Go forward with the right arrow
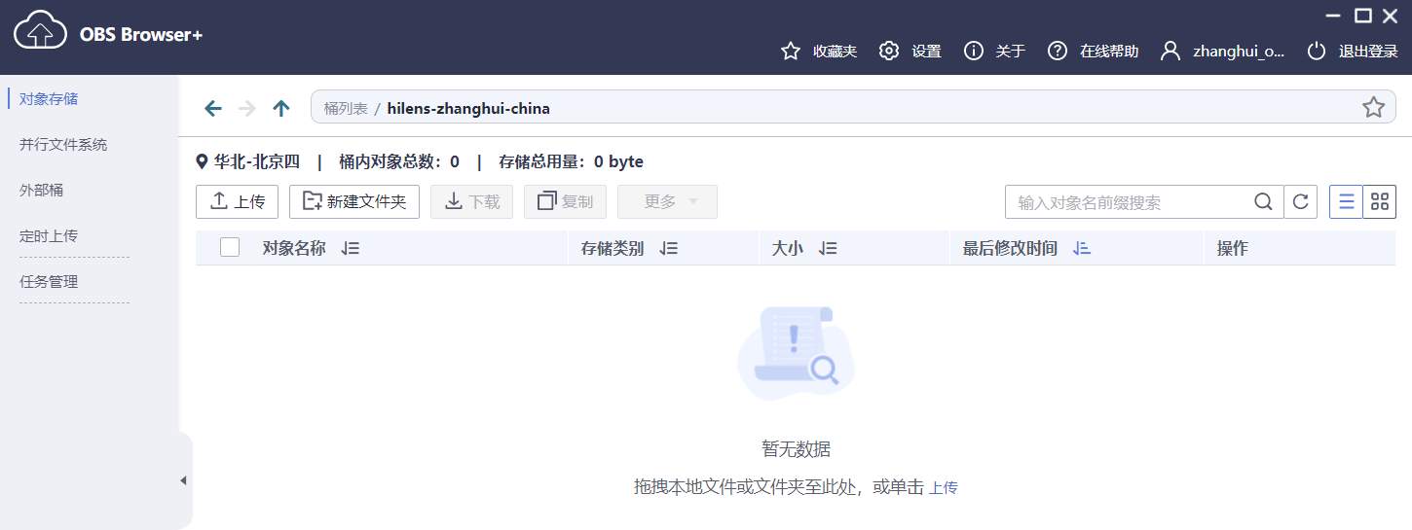Image resolution: width=1412 pixels, height=530 pixels. (x=247, y=108)
